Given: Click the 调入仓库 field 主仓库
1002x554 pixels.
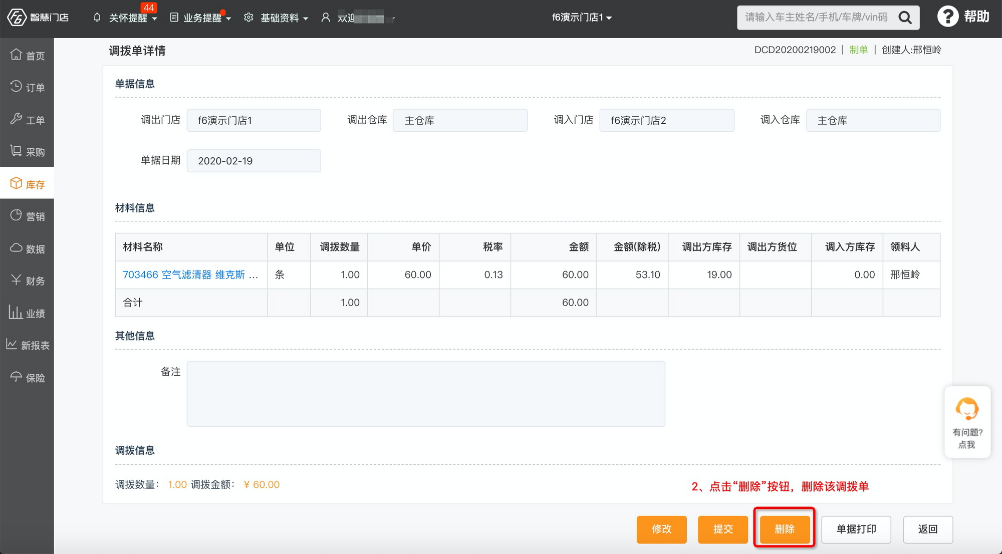Looking at the screenshot, I should 873,120.
